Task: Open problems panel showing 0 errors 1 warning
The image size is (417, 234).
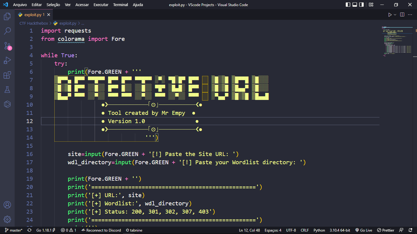Action: [69, 230]
